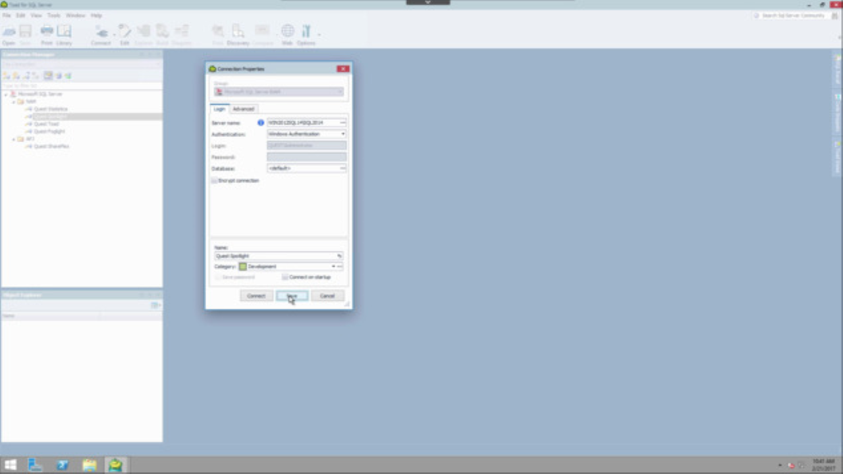Click the Connect button in dialog
Screen dimensions: 843x474
(x=256, y=296)
